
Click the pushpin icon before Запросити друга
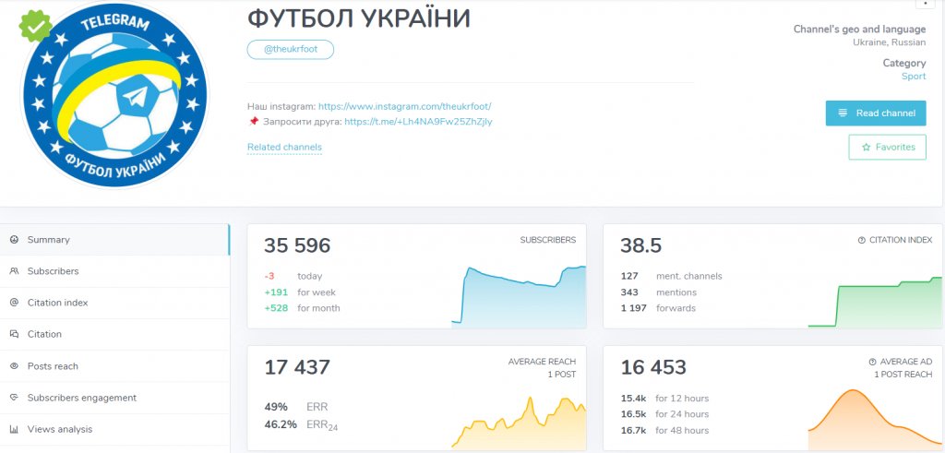click(x=253, y=122)
